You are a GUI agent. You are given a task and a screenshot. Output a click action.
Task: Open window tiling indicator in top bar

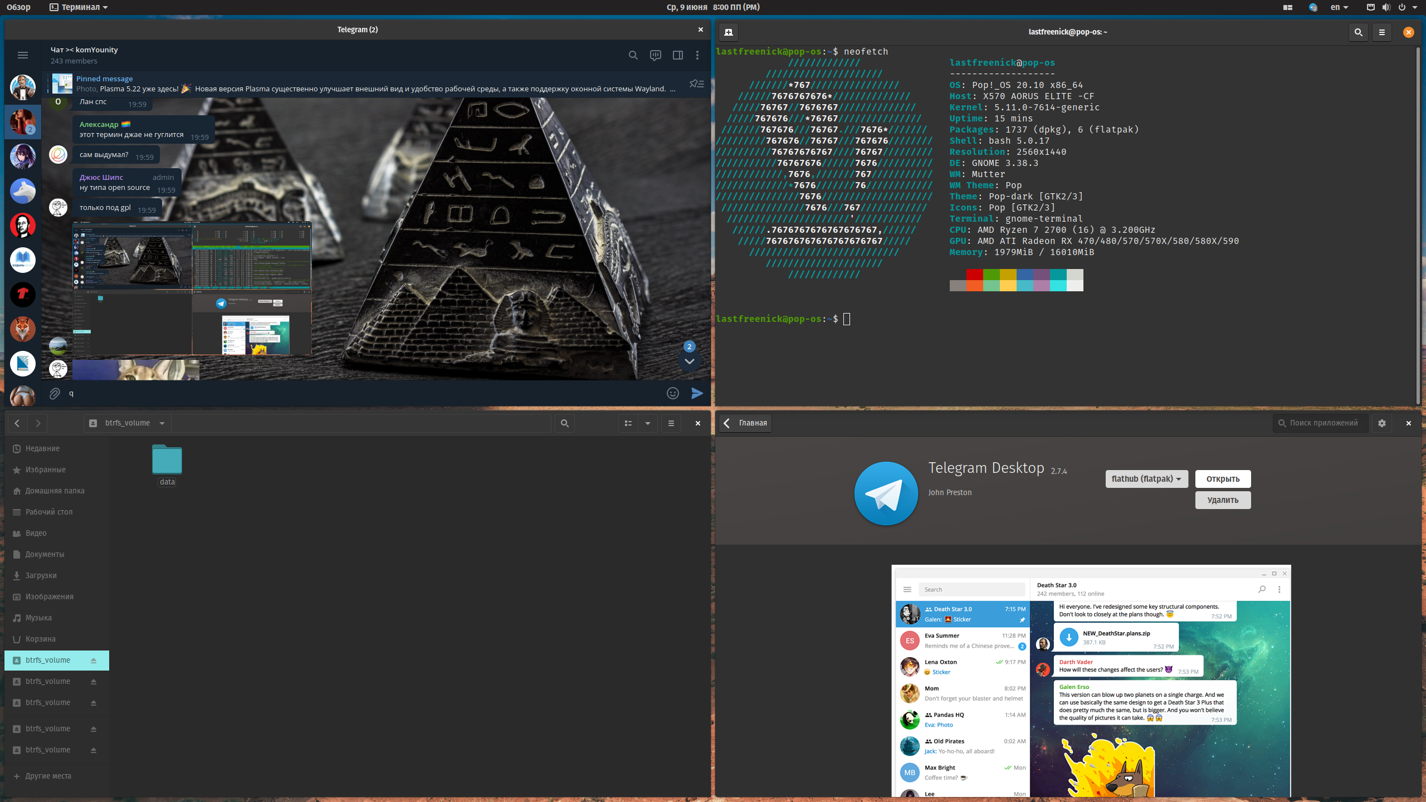(x=1287, y=7)
